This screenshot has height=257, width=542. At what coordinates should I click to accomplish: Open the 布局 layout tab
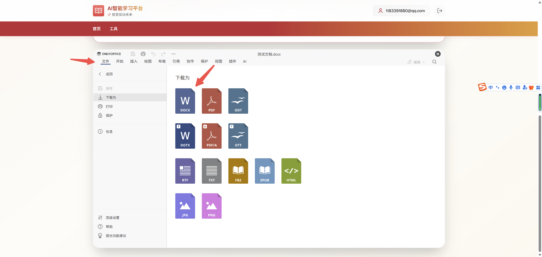coord(162,61)
